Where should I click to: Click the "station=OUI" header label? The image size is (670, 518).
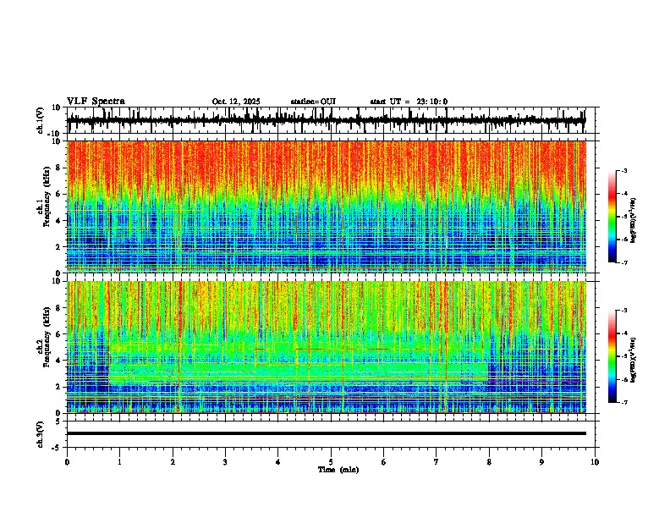313,102
